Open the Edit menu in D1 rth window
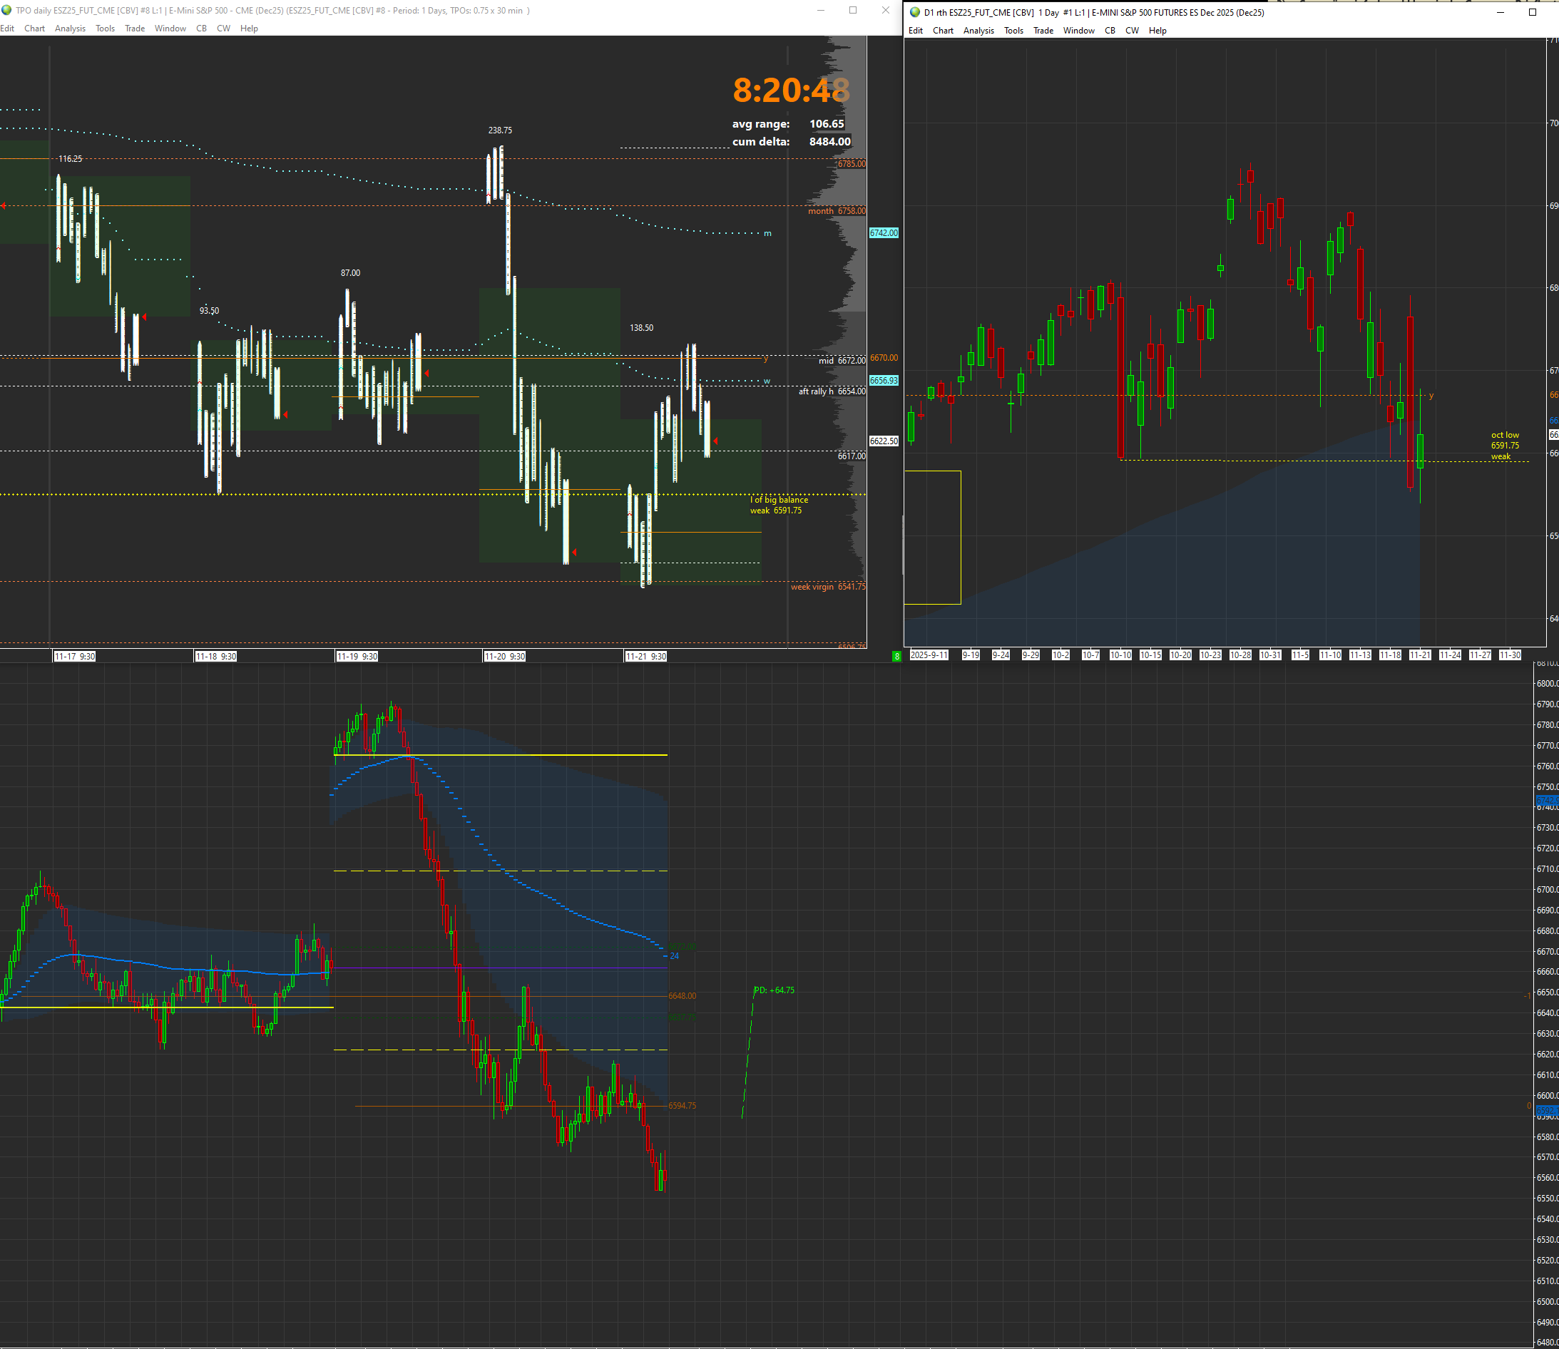Viewport: 1559px width, 1349px height. coord(916,31)
